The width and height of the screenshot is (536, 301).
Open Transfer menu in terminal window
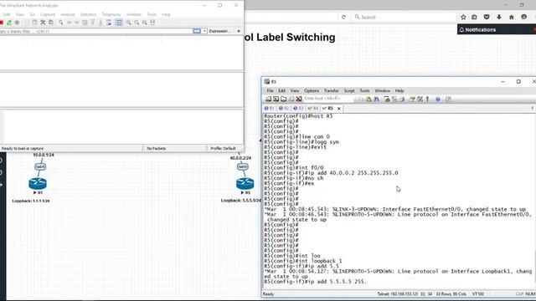332,91
